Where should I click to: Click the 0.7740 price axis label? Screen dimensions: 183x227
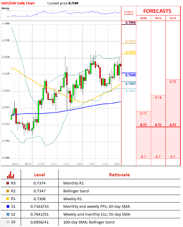[6, 40]
